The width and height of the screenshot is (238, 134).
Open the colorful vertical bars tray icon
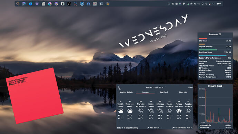tap(180, 4)
